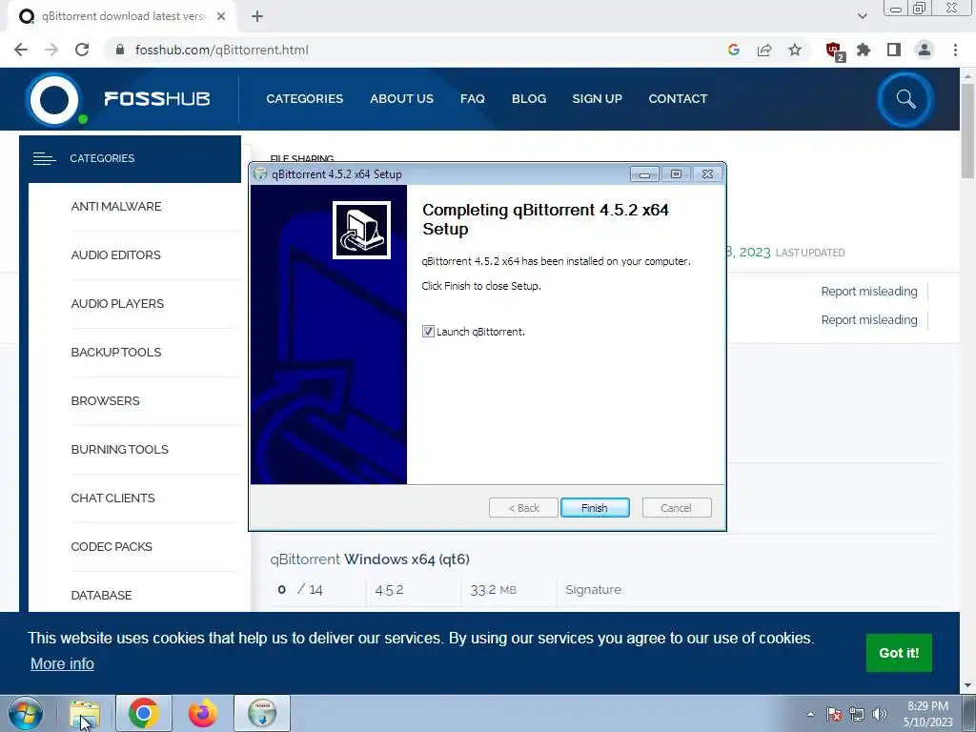Accept cookies with Got it!
This screenshot has width=976, height=732.
(x=899, y=653)
